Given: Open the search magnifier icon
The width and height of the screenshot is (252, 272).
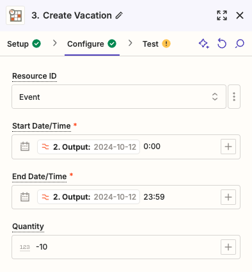Looking at the screenshot, I should 240,44.
